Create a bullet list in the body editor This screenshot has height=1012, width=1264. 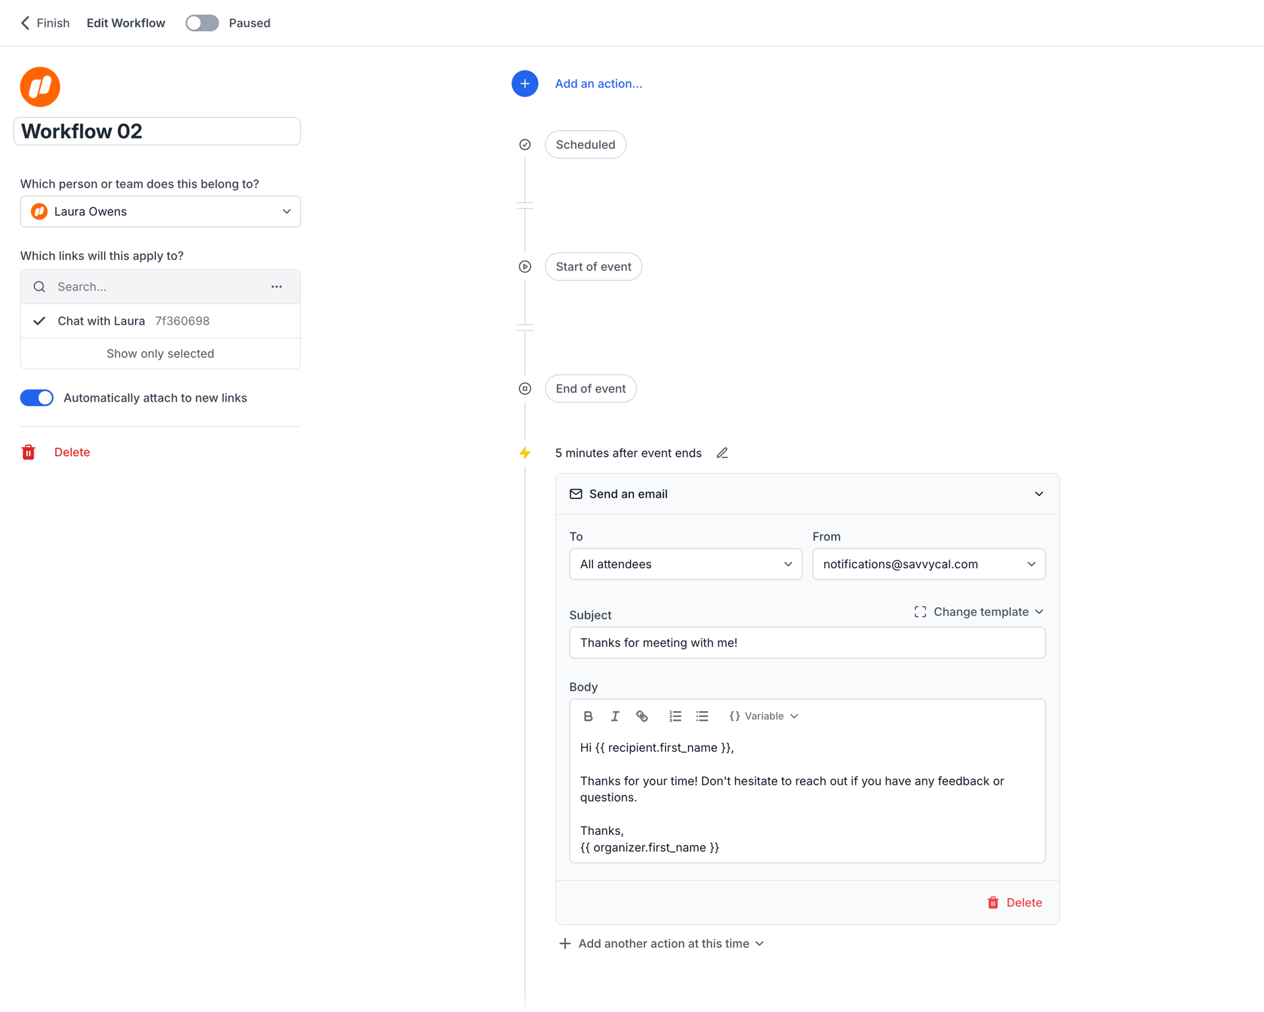[702, 716]
